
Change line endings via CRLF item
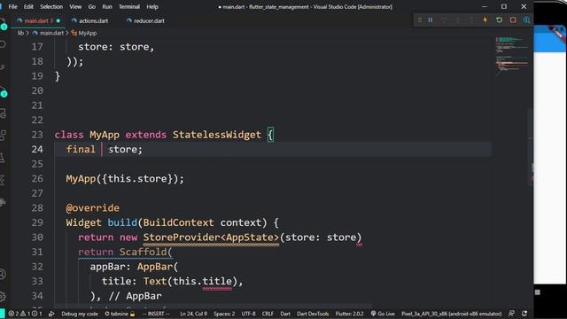pos(268,314)
